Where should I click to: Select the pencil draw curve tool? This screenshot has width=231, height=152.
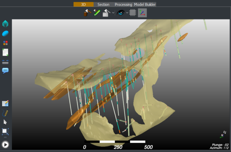point(5,113)
